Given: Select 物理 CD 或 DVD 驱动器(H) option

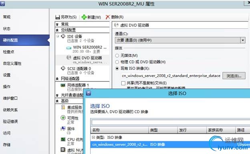Looking at the screenshot, I should coord(117,62).
